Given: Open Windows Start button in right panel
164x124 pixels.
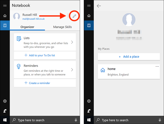Looking at the screenshot, I should click(x=89, y=120).
